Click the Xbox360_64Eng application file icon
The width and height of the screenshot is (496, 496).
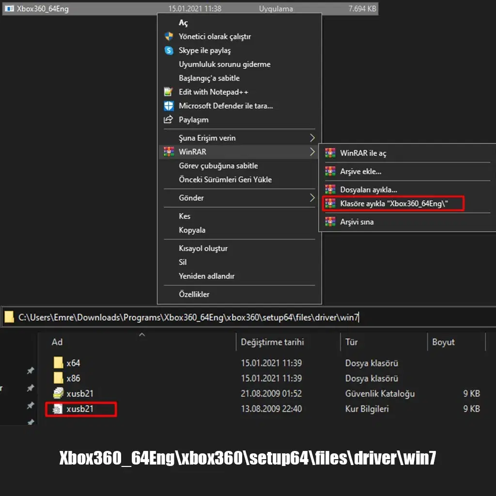(x=10, y=9)
